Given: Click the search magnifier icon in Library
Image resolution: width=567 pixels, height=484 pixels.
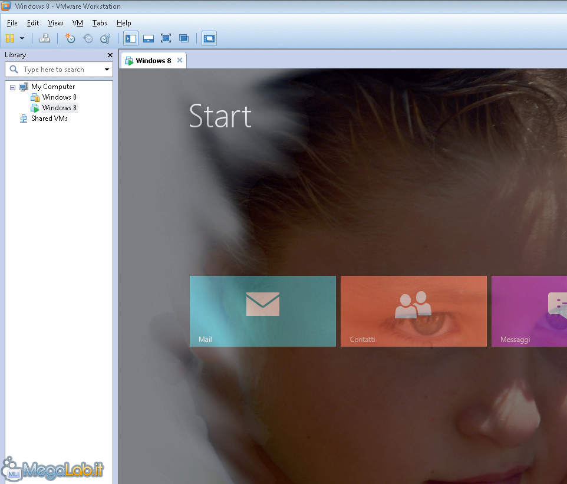Looking at the screenshot, I should click(14, 69).
